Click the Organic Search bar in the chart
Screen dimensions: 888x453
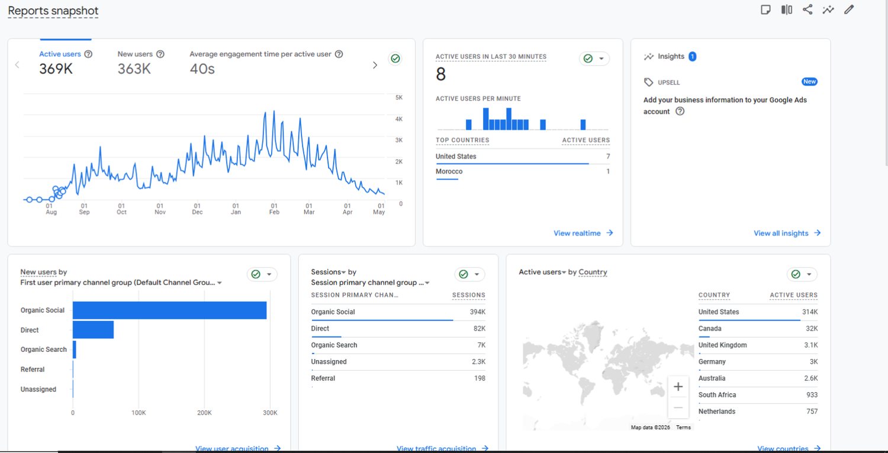75,350
